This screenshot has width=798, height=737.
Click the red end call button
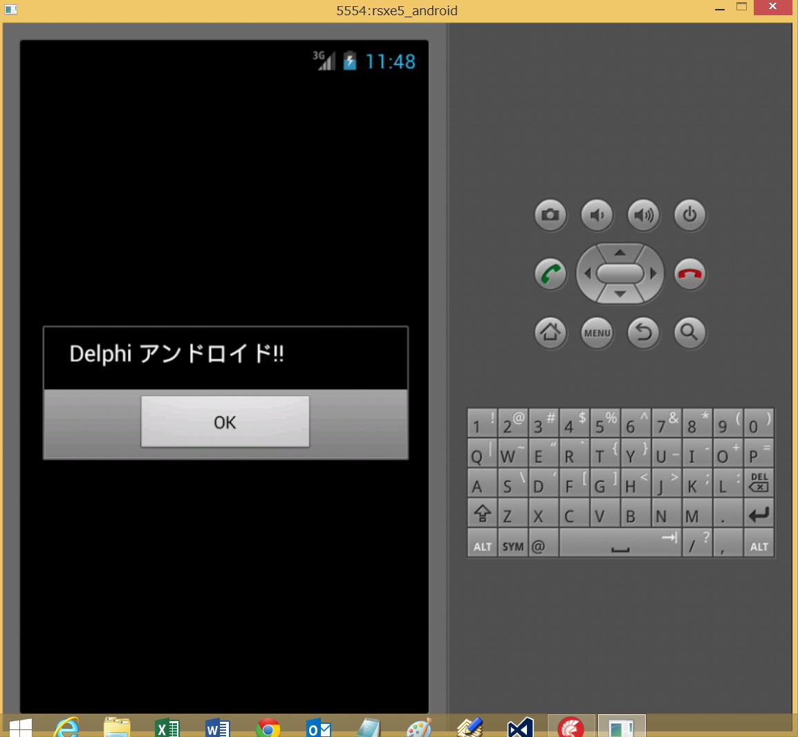pos(689,274)
